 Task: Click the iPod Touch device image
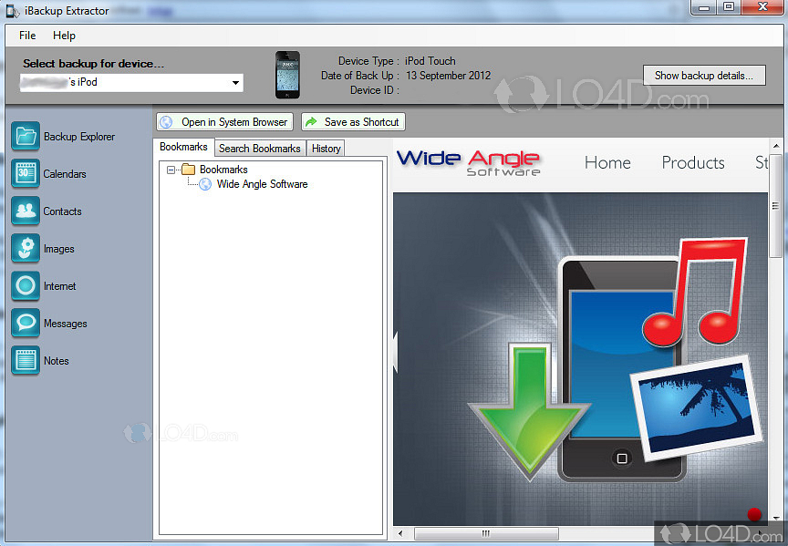pos(287,75)
